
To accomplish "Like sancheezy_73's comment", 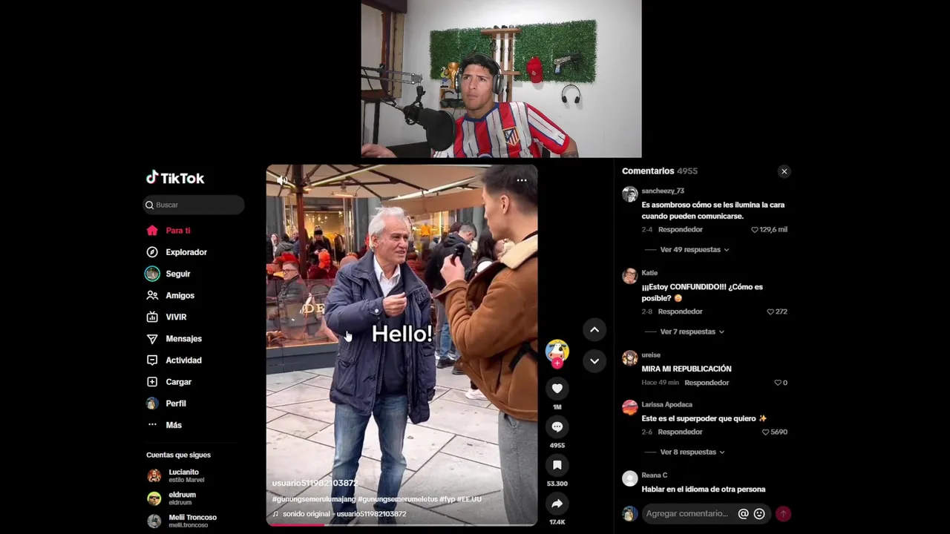I will (755, 230).
